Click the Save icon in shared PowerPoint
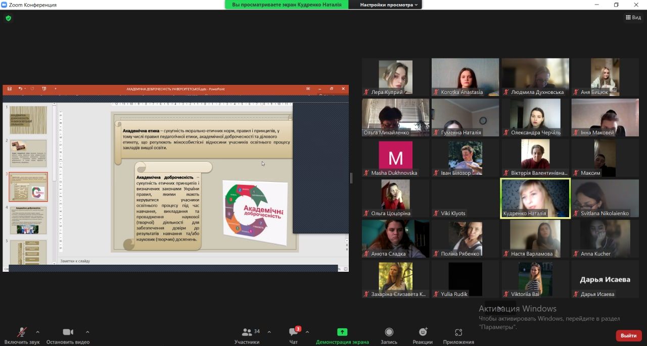Image resolution: width=647 pixels, height=346 pixels. [9, 89]
